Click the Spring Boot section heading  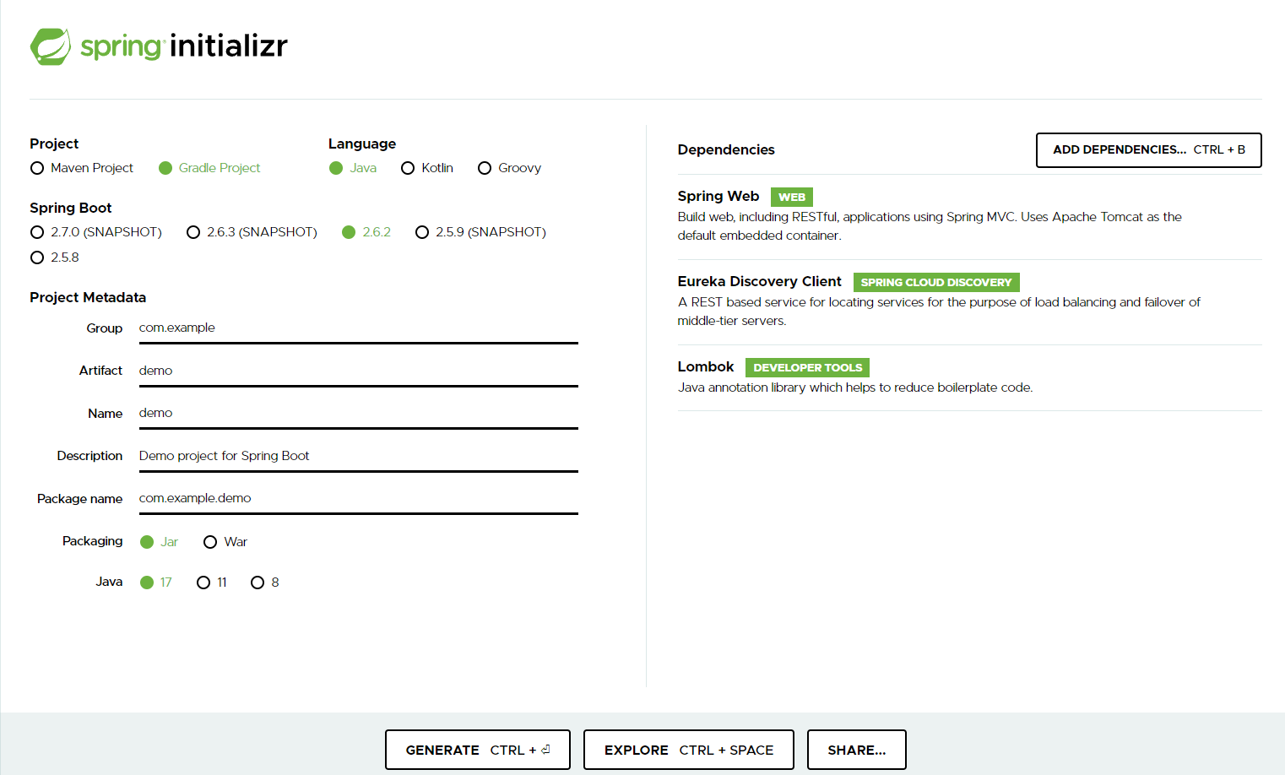click(x=71, y=208)
